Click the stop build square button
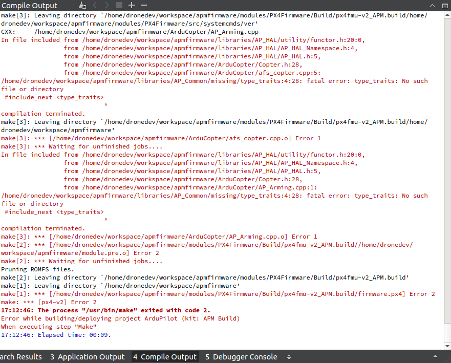This screenshot has width=451, height=363. click(119, 5)
